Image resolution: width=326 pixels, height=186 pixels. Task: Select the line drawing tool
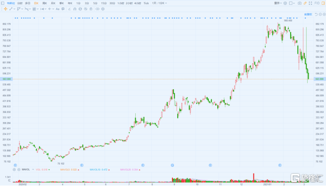[11, 9]
